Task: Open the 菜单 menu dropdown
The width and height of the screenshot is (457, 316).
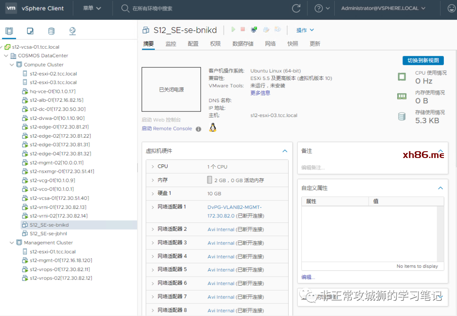Action: 92,8
